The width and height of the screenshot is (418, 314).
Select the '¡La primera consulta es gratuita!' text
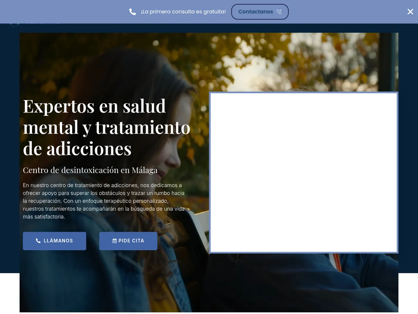coord(183,12)
